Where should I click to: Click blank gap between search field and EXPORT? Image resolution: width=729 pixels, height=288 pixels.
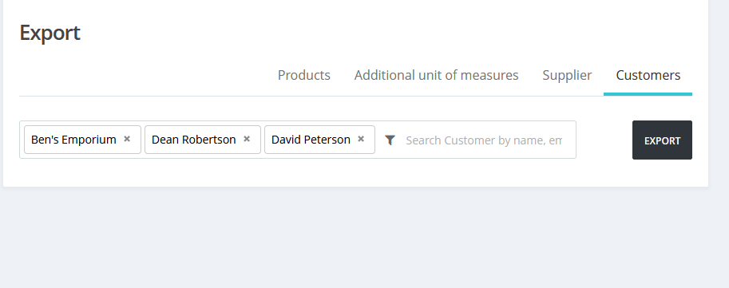[604, 140]
